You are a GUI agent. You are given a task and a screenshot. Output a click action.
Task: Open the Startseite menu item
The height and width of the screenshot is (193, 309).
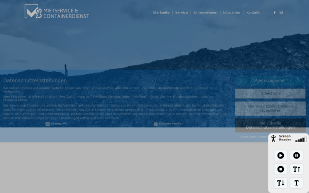click(x=161, y=12)
